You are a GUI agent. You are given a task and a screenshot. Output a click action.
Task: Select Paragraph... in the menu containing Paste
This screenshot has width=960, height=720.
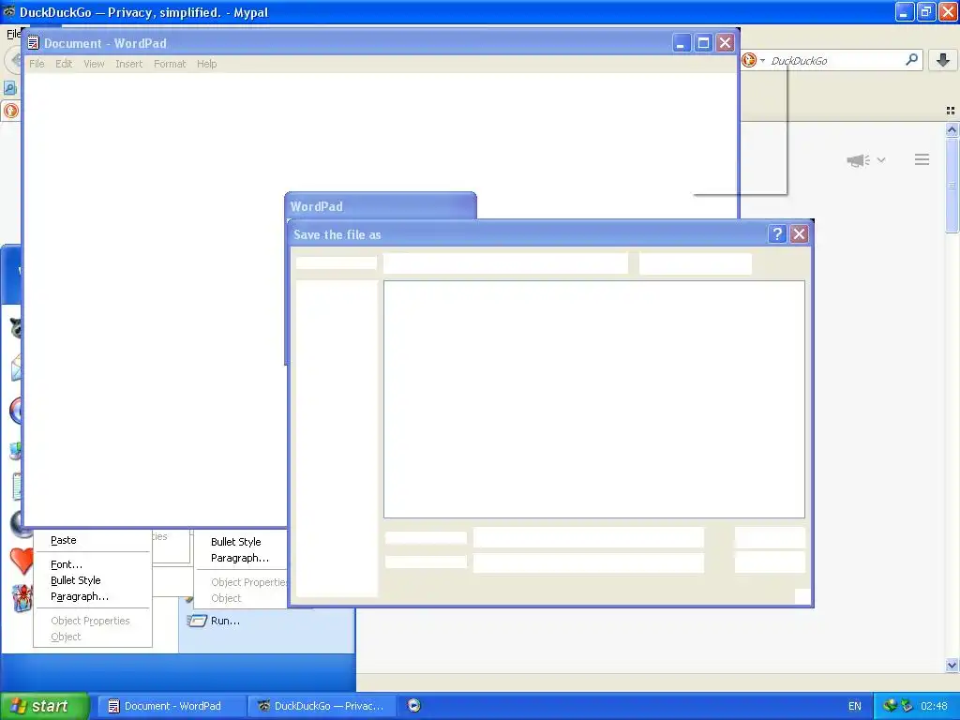click(x=80, y=596)
